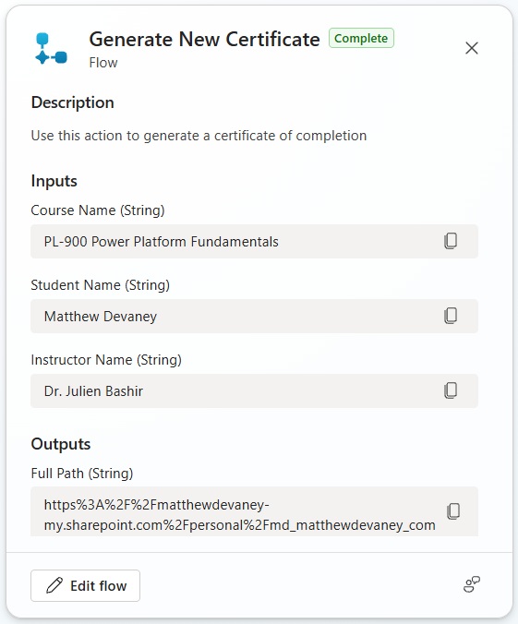518x624 pixels.
Task: Click the flow icon next to title
Action: pyautogui.click(x=51, y=49)
